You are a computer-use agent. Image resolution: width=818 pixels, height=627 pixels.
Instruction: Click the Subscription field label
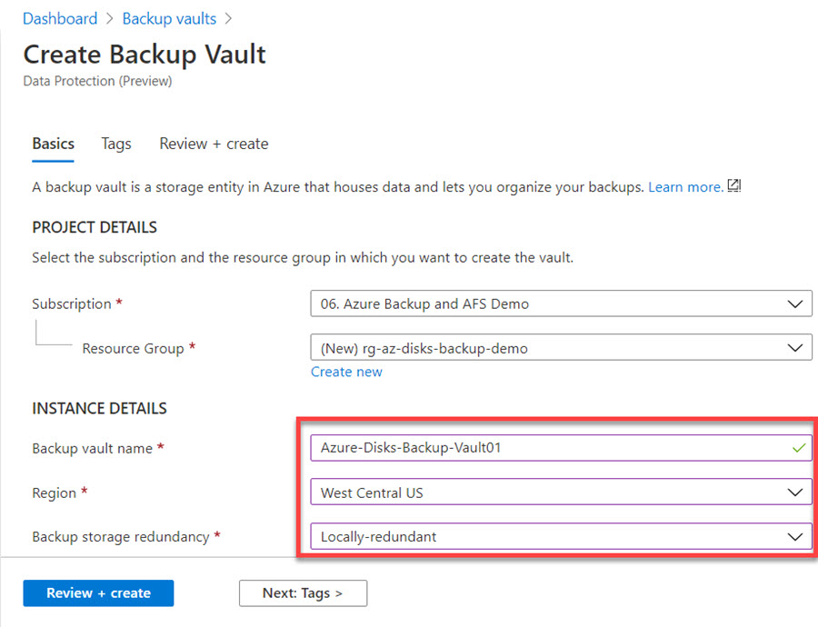click(x=72, y=304)
